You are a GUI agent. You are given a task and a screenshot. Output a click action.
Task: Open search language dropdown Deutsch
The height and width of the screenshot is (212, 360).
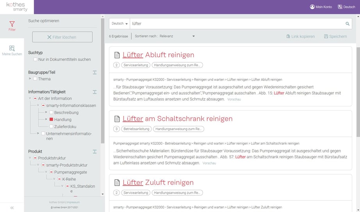click(x=119, y=24)
